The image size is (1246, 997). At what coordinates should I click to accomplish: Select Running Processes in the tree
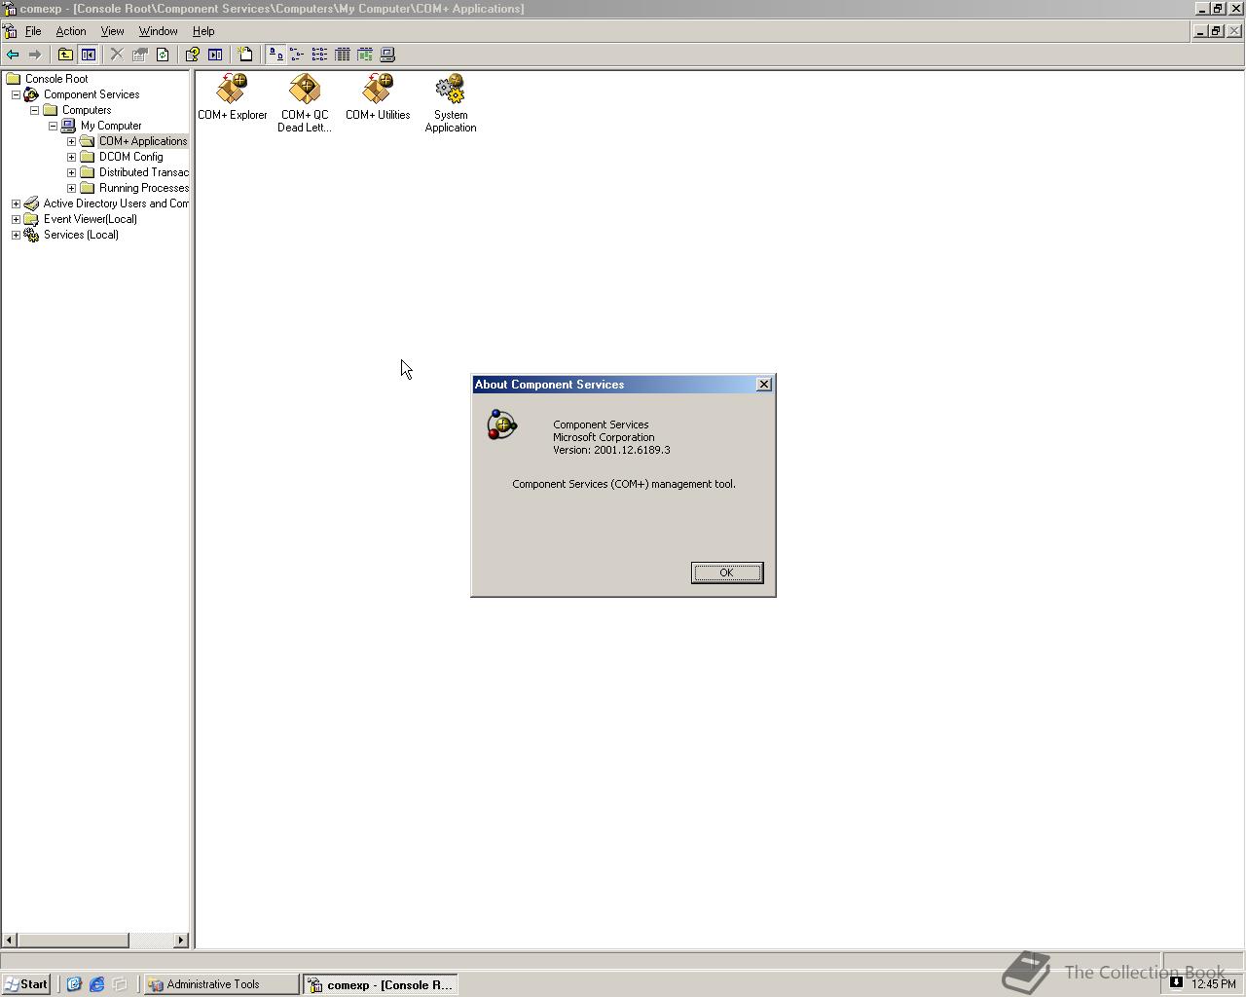pos(143,188)
